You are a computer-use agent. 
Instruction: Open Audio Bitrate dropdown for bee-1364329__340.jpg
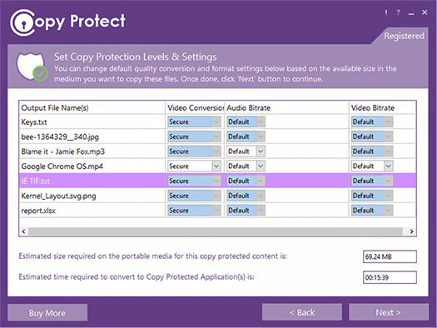[246, 137]
